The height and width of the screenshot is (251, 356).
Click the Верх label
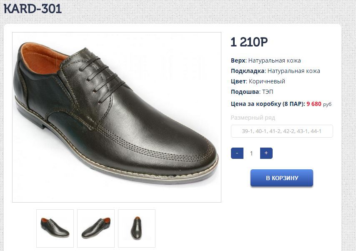click(x=238, y=60)
